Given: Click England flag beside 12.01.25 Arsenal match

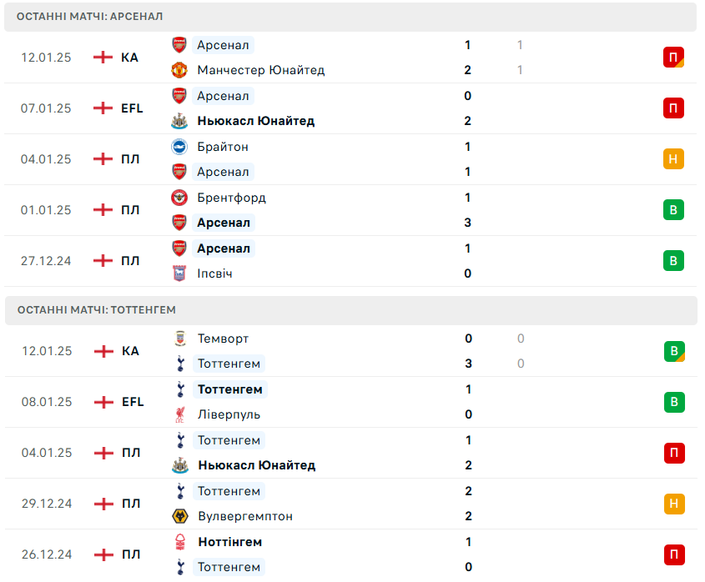Looking at the screenshot, I should (x=103, y=58).
